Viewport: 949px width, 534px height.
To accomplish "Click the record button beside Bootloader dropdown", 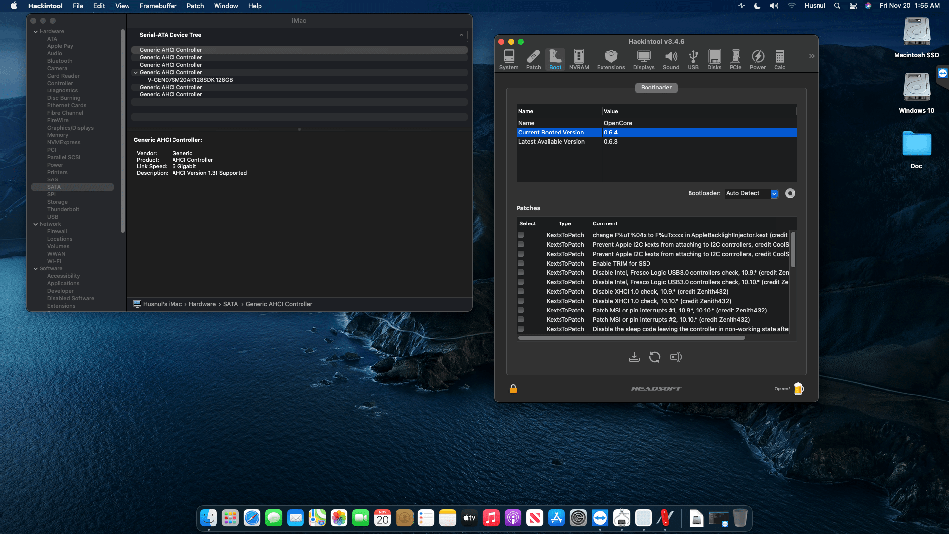I will point(790,193).
